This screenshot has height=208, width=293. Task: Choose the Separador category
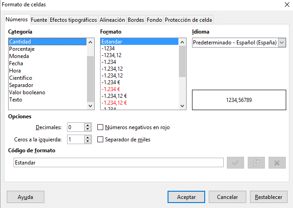tap(48, 85)
